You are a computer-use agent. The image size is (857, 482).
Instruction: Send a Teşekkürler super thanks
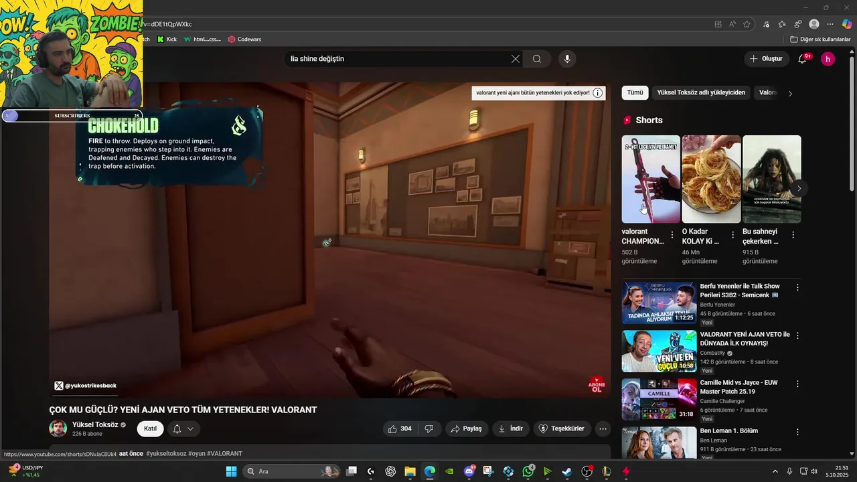pos(562,428)
